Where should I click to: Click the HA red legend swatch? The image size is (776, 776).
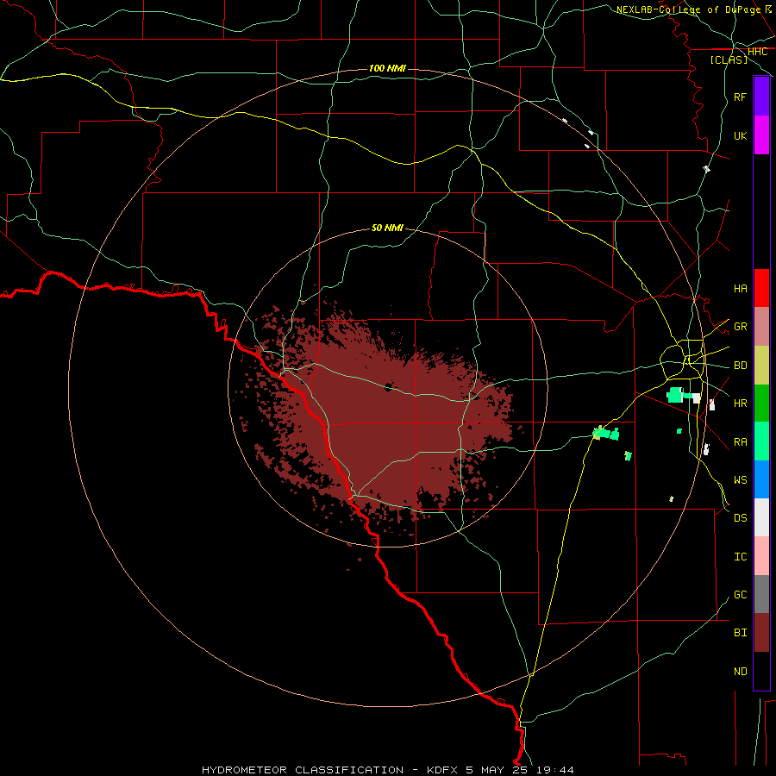[x=761, y=288]
